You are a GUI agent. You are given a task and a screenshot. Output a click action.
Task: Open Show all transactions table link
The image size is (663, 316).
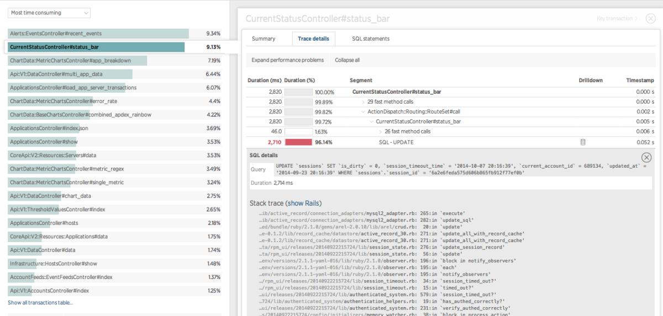(40, 302)
